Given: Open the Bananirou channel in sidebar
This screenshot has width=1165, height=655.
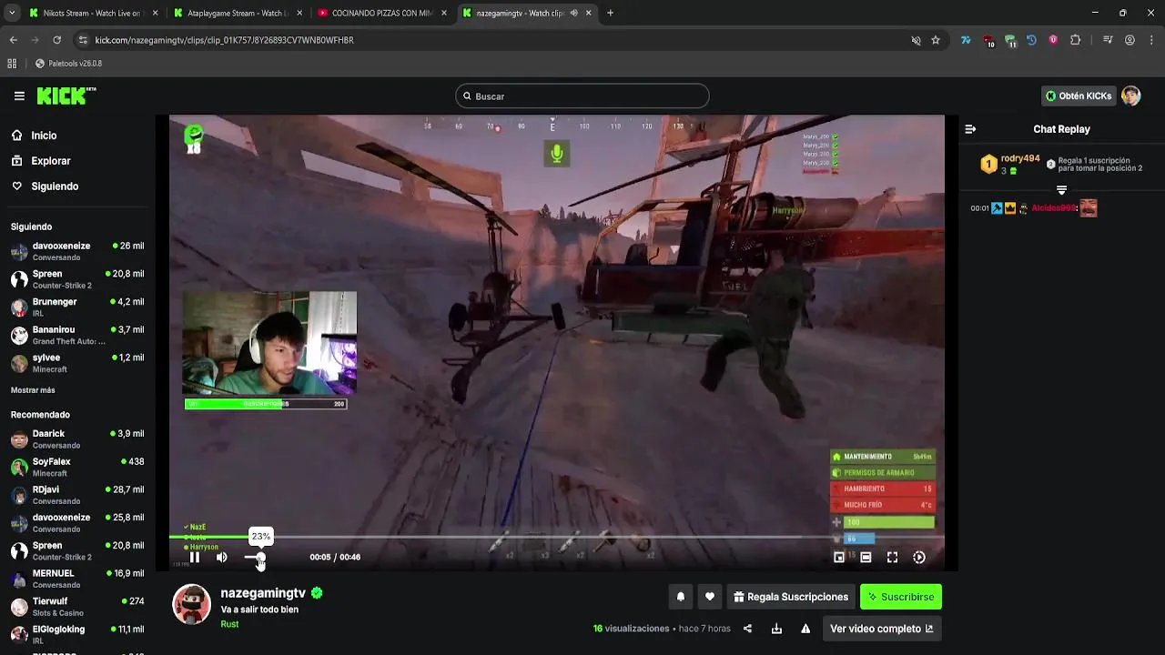Looking at the screenshot, I should [x=77, y=335].
